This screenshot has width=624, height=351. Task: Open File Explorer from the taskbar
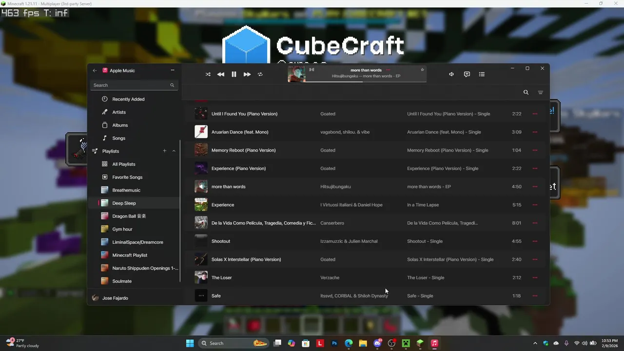point(363,343)
